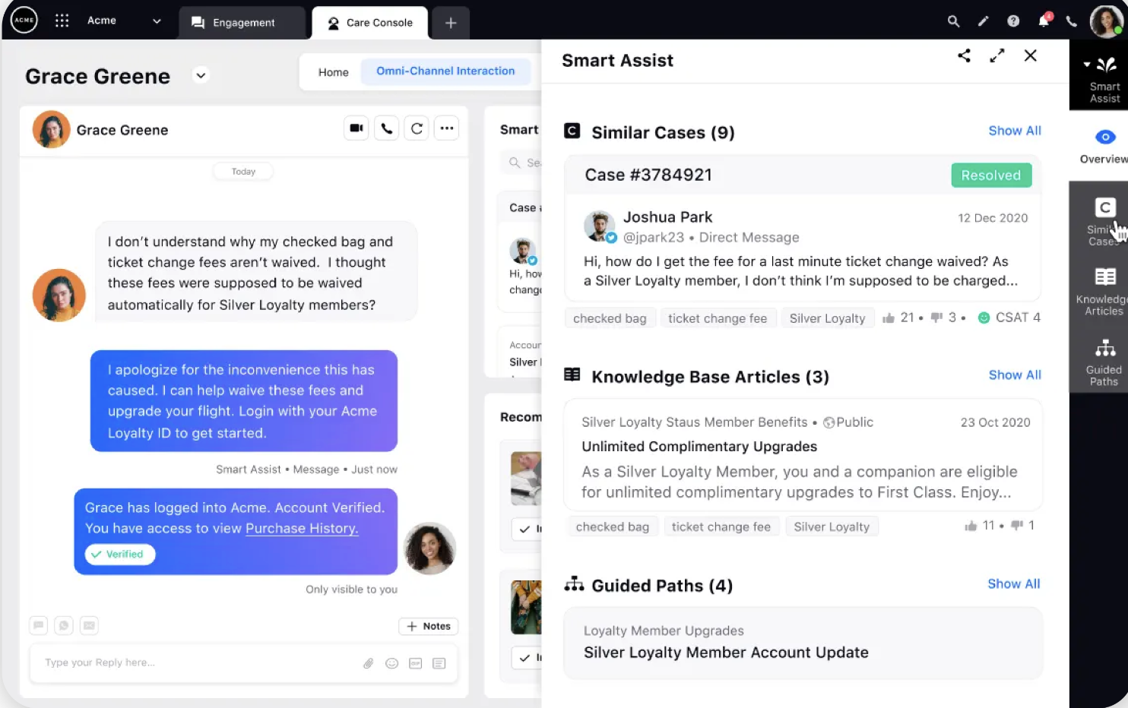Open dropdown next to Grace Greene title
Screen dimensions: 1128x708
coord(201,75)
